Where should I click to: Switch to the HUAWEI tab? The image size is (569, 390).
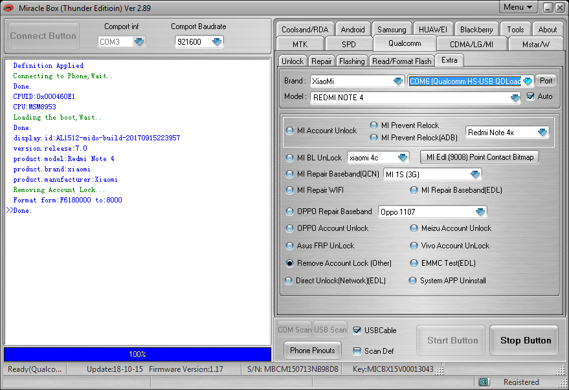[x=433, y=29]
